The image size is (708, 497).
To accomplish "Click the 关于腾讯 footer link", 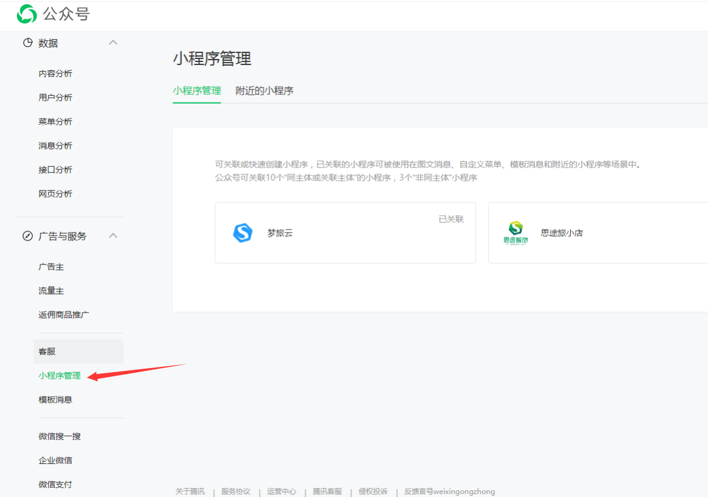I will point(190,492).
